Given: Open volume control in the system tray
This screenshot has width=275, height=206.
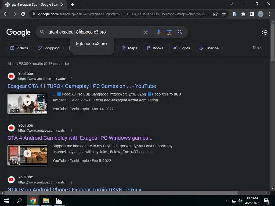Looking at the screenshot, I should point(240,201).
